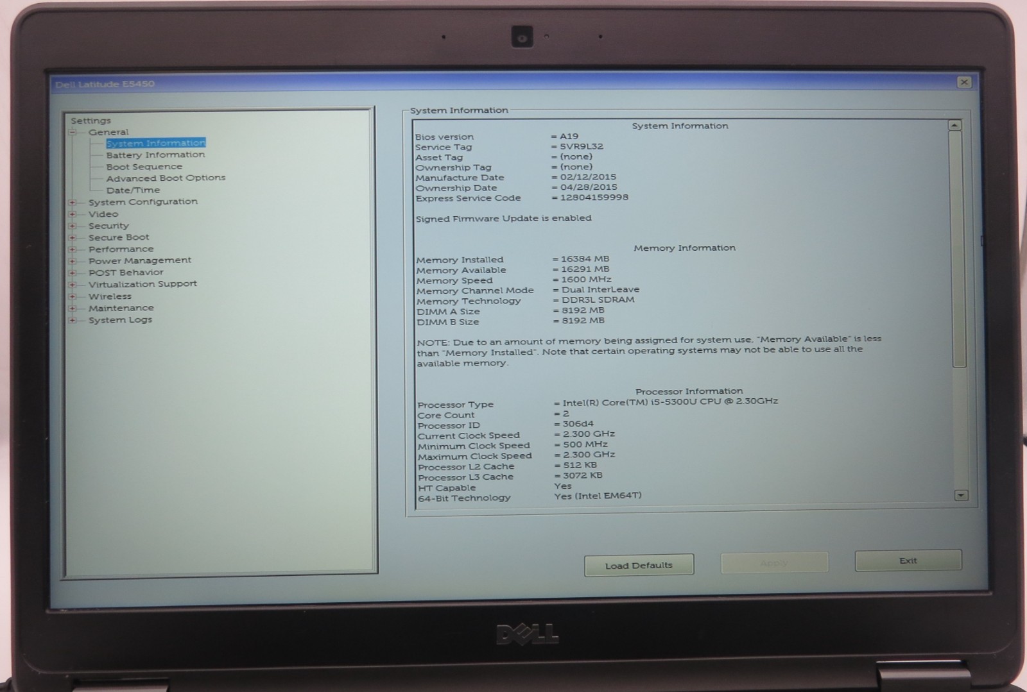This screenshot has width=1027, height=692.
Task: Click the service tag value 5VR9L32
Action: [582, 146]
